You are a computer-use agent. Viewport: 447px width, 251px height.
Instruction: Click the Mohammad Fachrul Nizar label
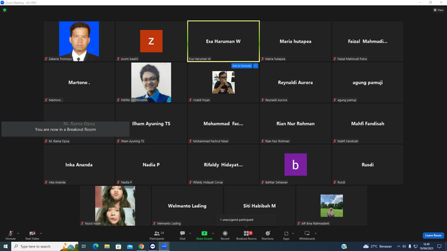211,141
